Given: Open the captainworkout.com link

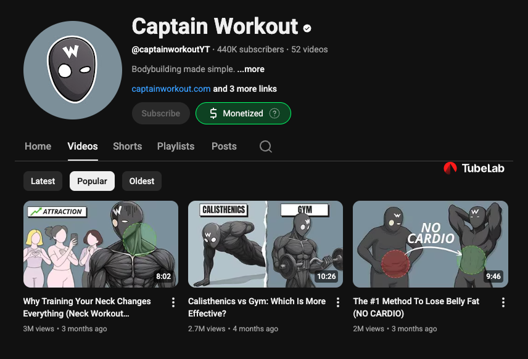Looking at the screenshot, I should (x=171, y=89).
